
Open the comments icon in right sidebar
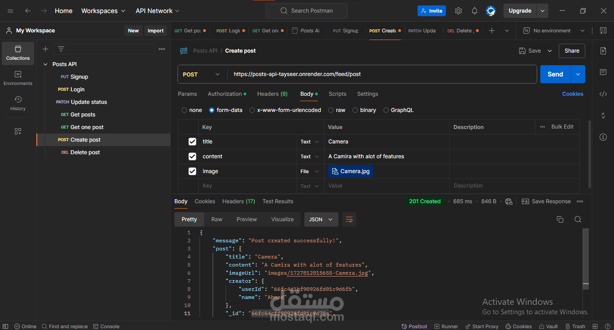click(x=603, y=72)
